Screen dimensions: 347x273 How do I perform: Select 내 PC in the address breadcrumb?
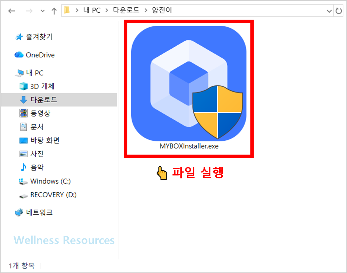coord(92,11)
